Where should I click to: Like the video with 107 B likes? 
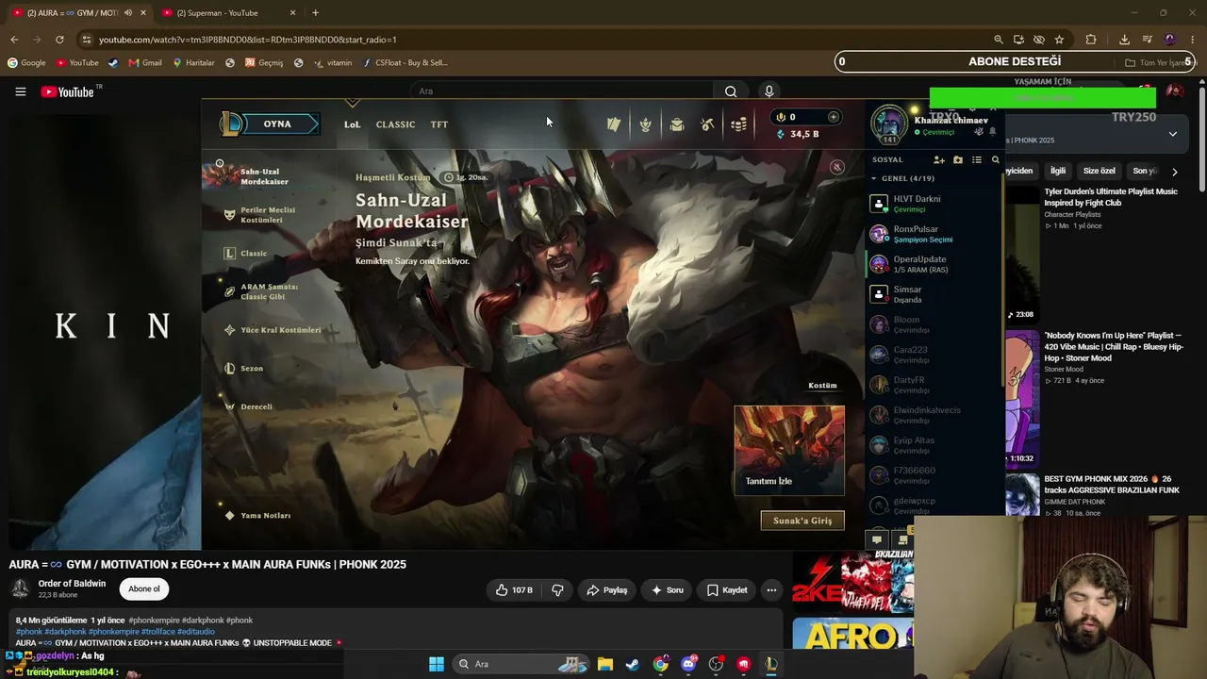pos(514,590)
